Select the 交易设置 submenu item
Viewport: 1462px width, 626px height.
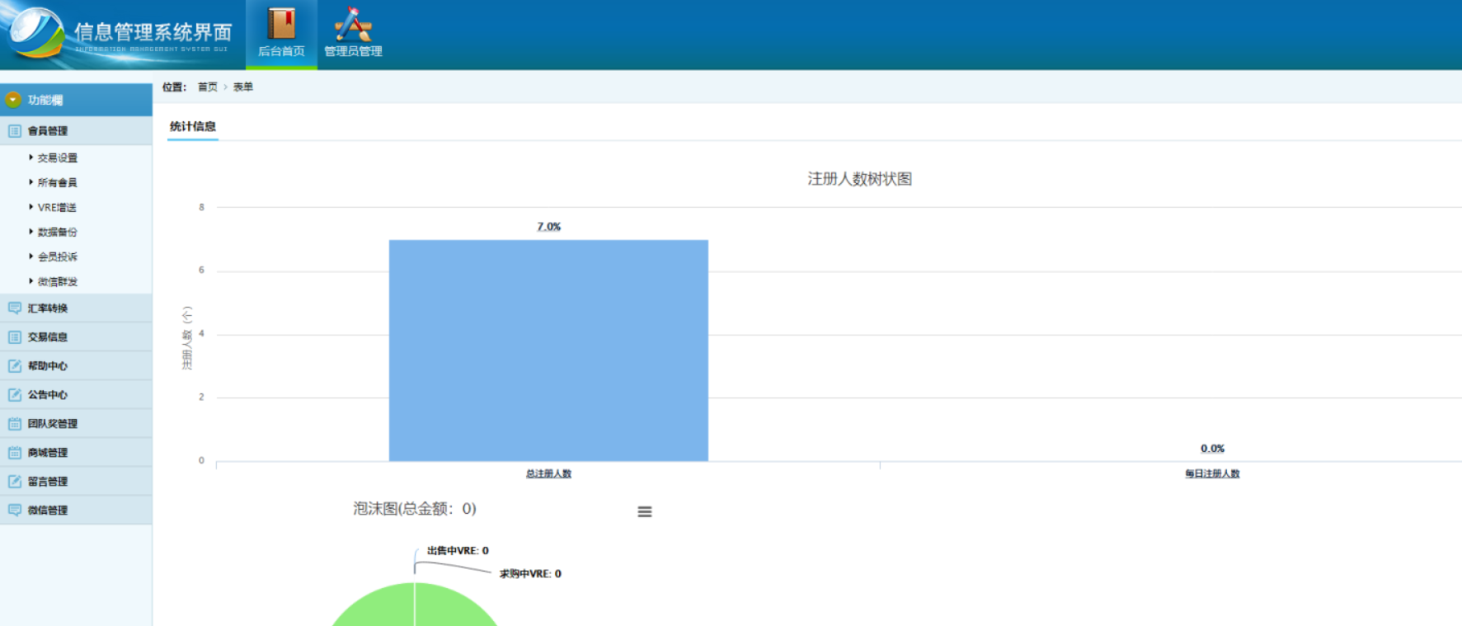[57, 158]
